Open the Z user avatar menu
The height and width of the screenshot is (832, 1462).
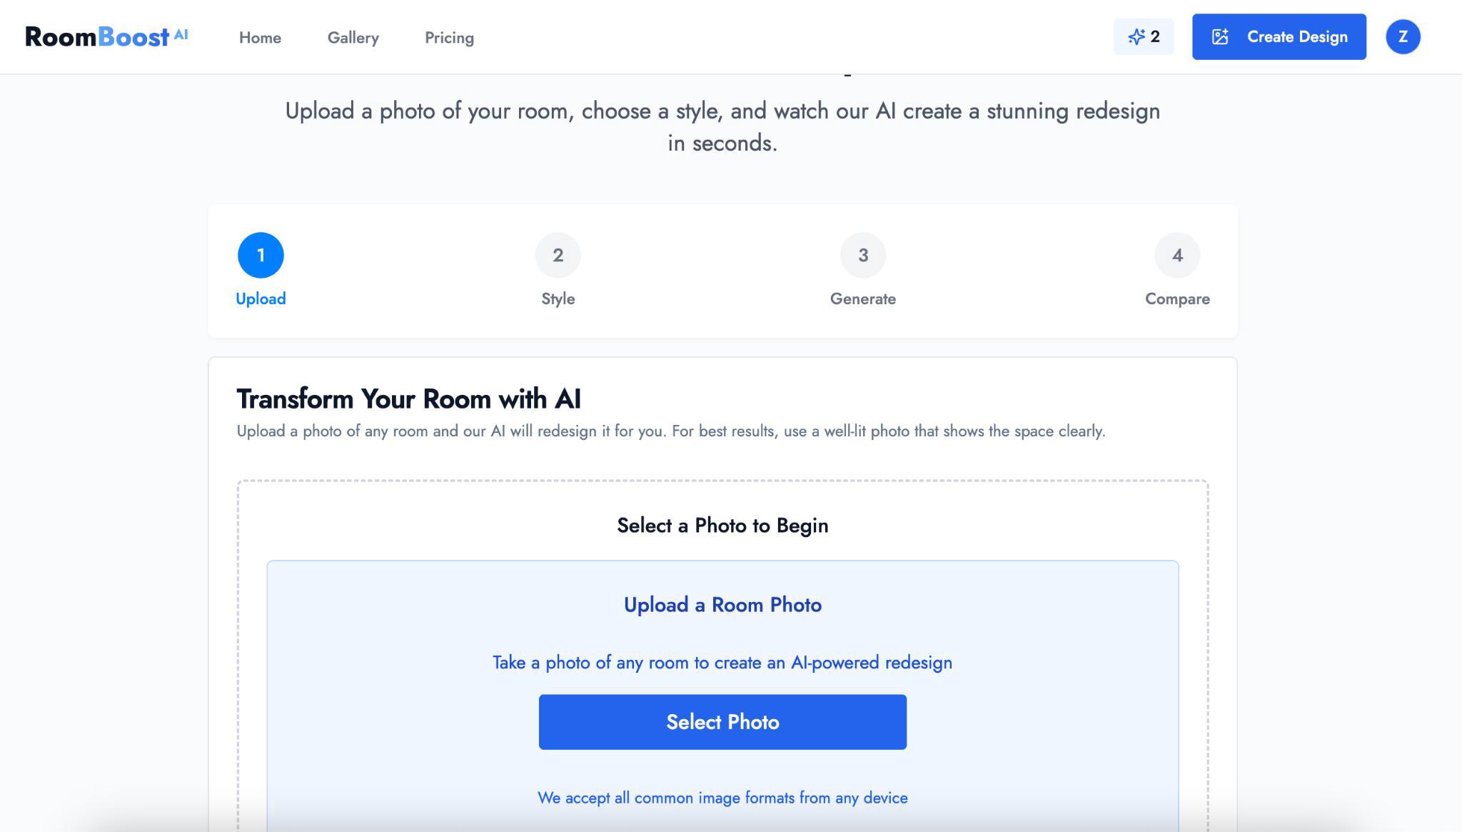pos(1403,37)
